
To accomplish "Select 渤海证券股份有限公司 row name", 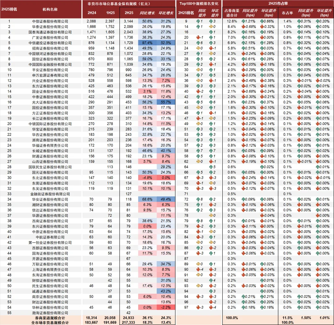I will coord(50,313).
